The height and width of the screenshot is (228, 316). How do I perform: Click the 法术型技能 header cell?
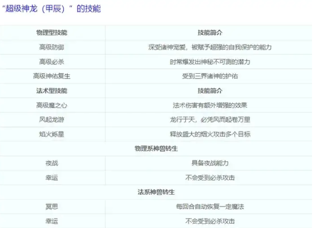pos(52,90)
